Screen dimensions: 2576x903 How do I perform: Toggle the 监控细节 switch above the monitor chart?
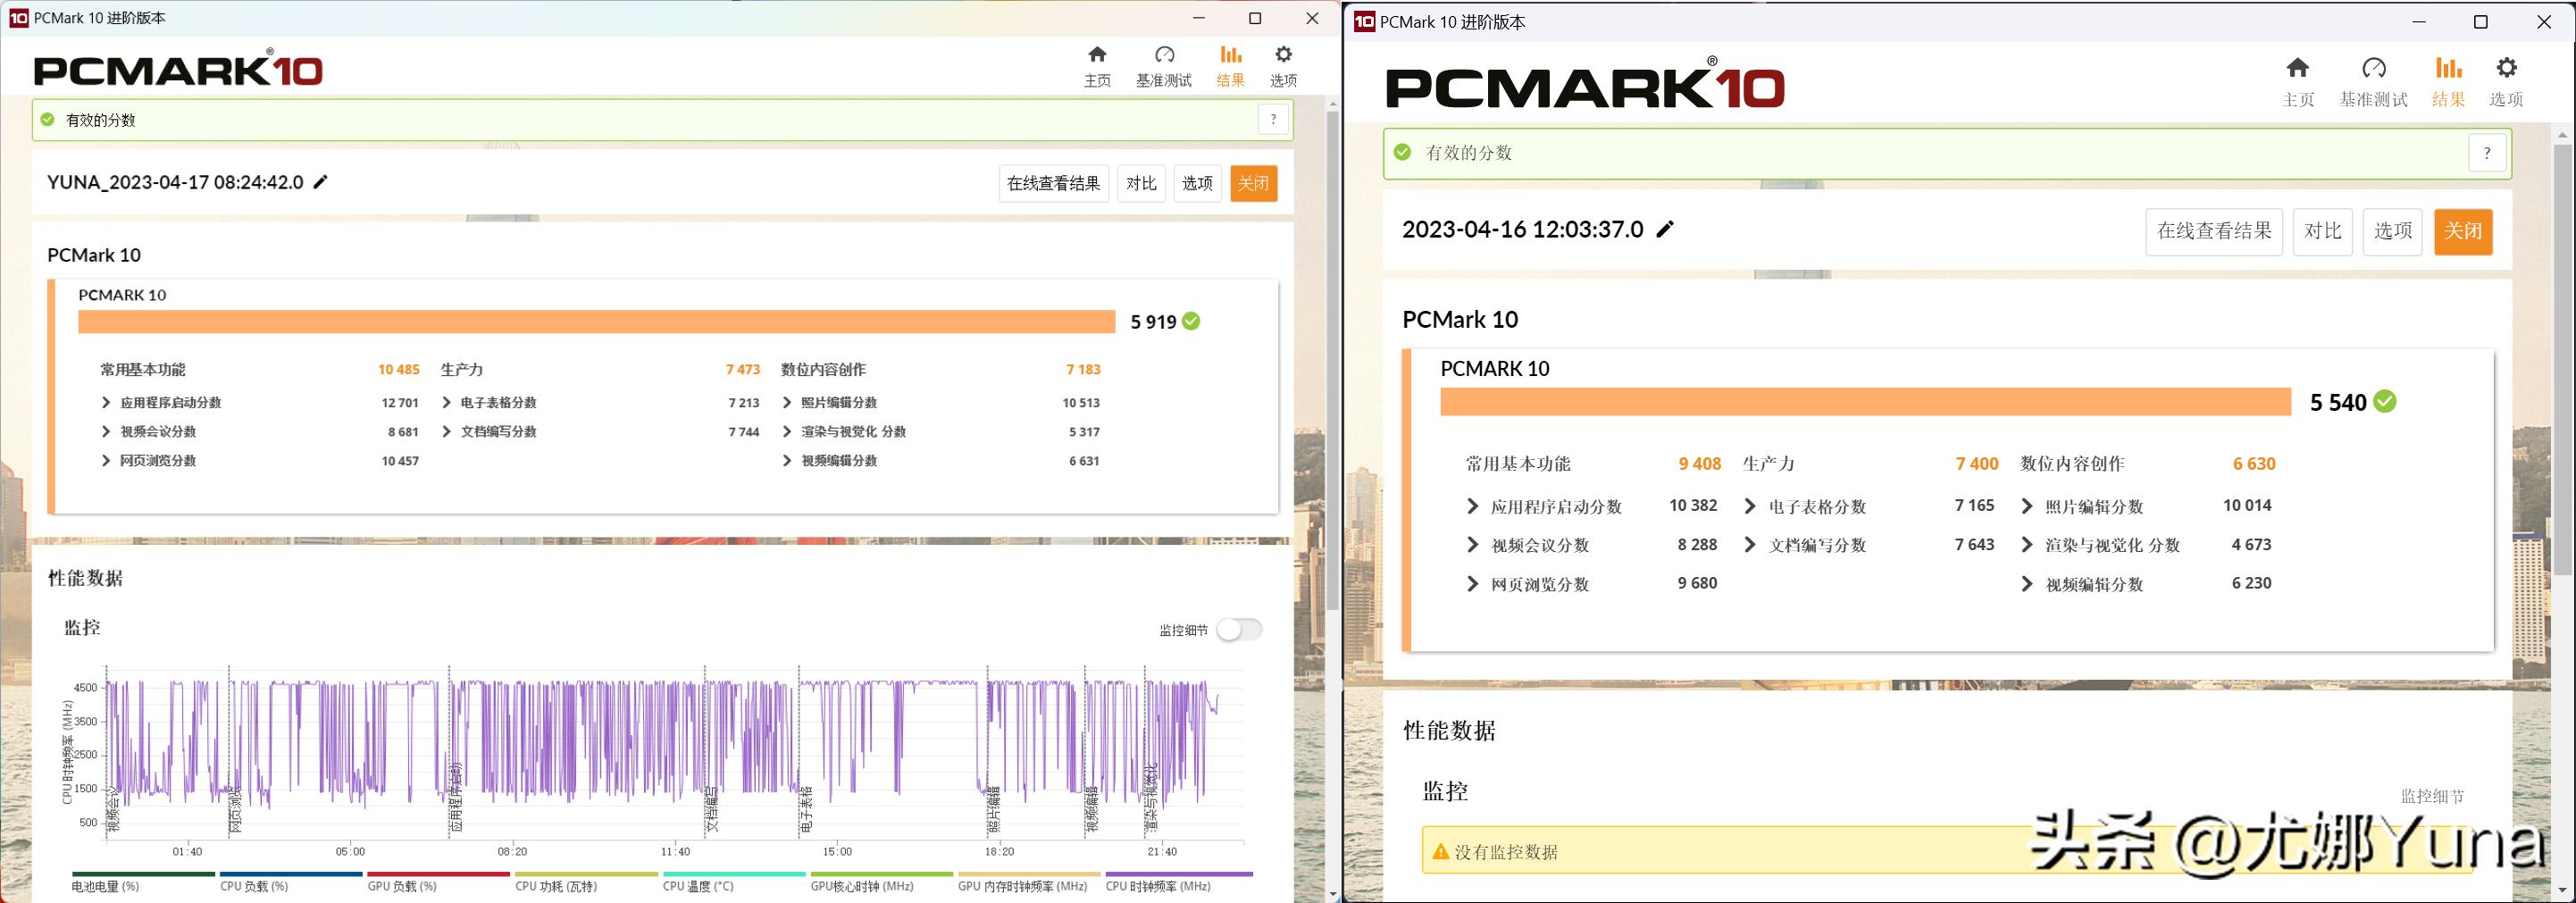click(1238, 629)
